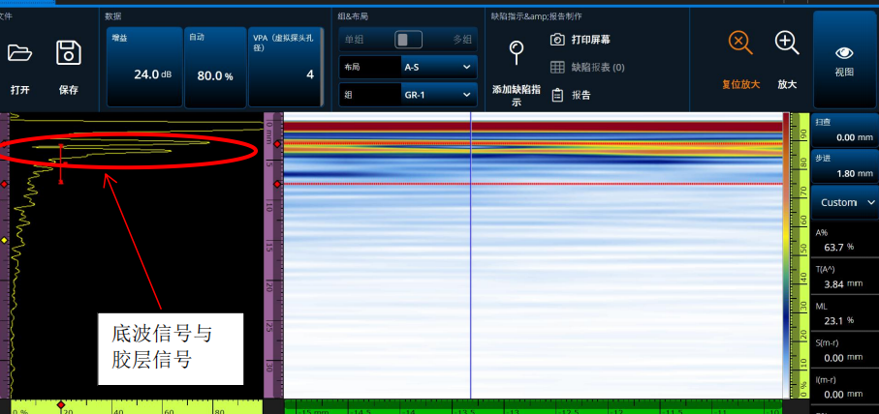Screen dimensions: 879x414
Task: Click the 打印屏幕 label
Action: point(591,40)
